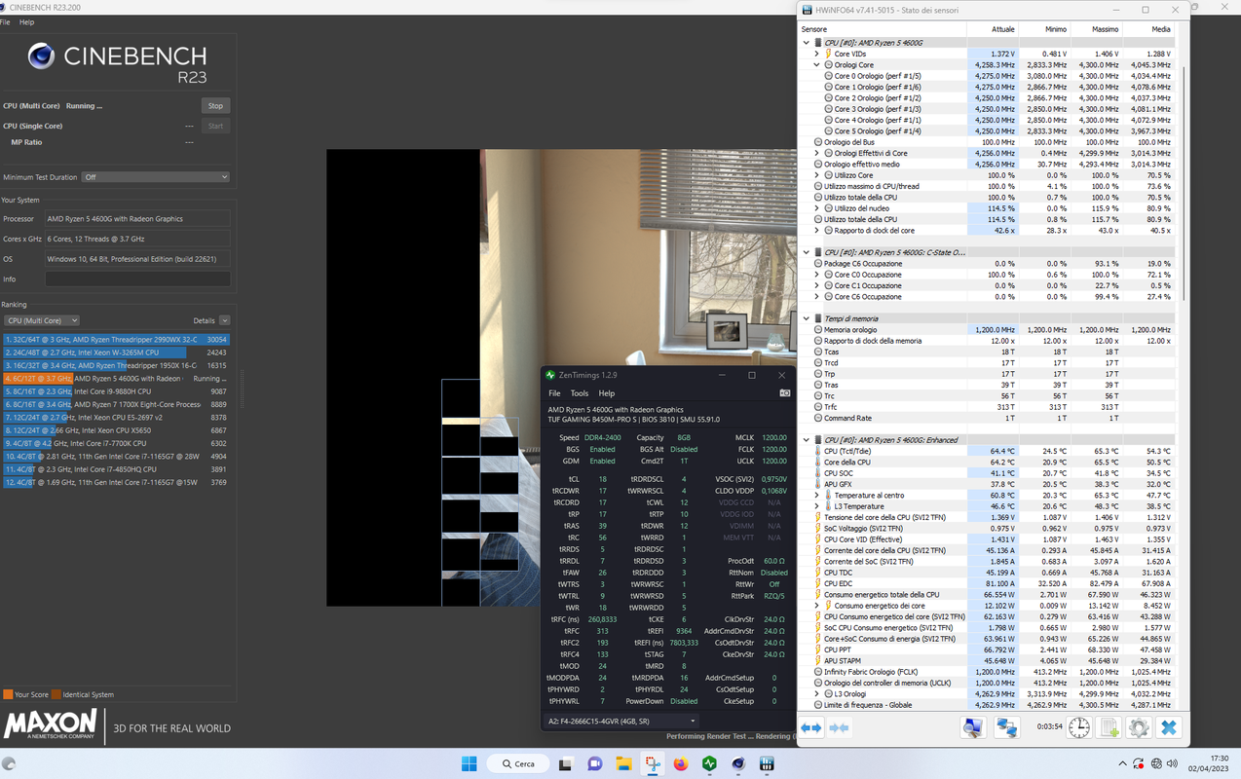Screen dimensions: 1241x779
Task: Click HWiNFO shrink view arrows icon
Action: tap(839, 727)
